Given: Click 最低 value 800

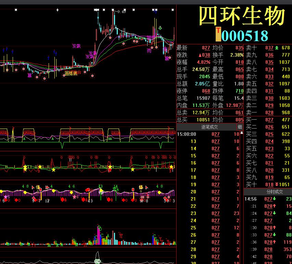Looking at the screenshot, I should 240,77.
